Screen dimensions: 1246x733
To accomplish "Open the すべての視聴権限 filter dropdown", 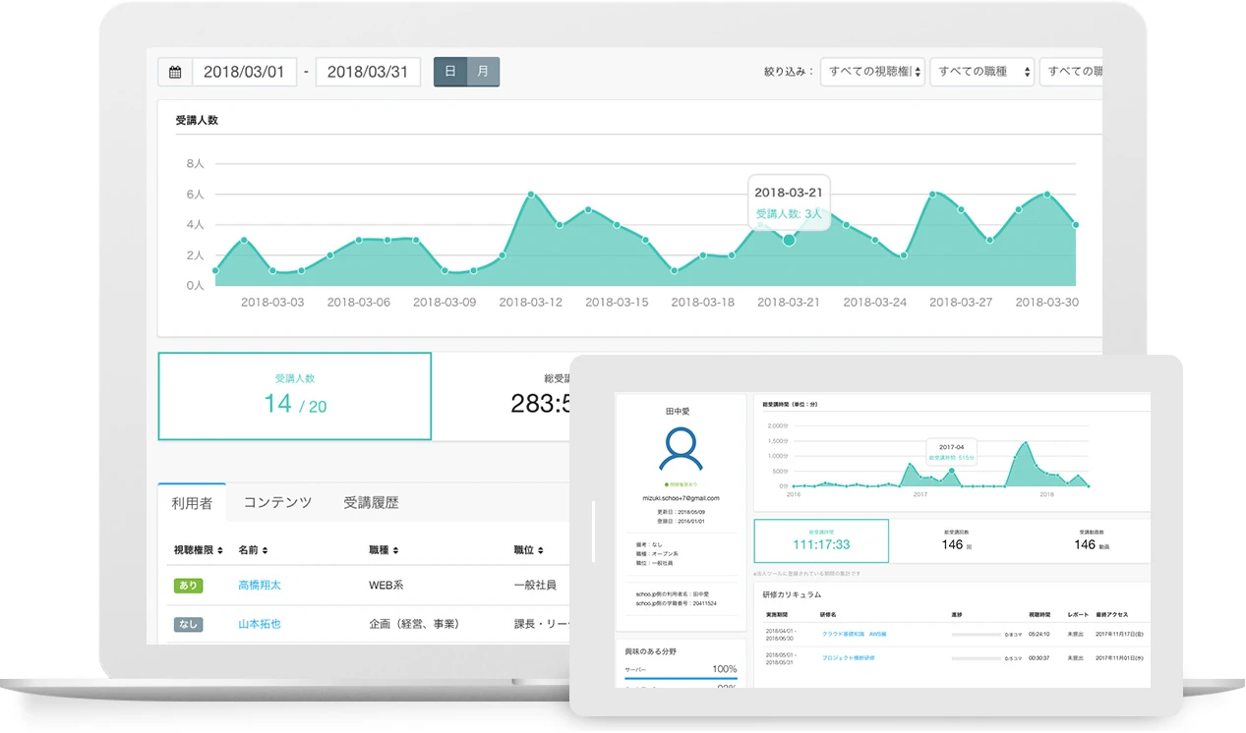I will click(x=871, y=71).
